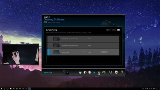Open the Arx Control profile icon

[x=110, y=72]
